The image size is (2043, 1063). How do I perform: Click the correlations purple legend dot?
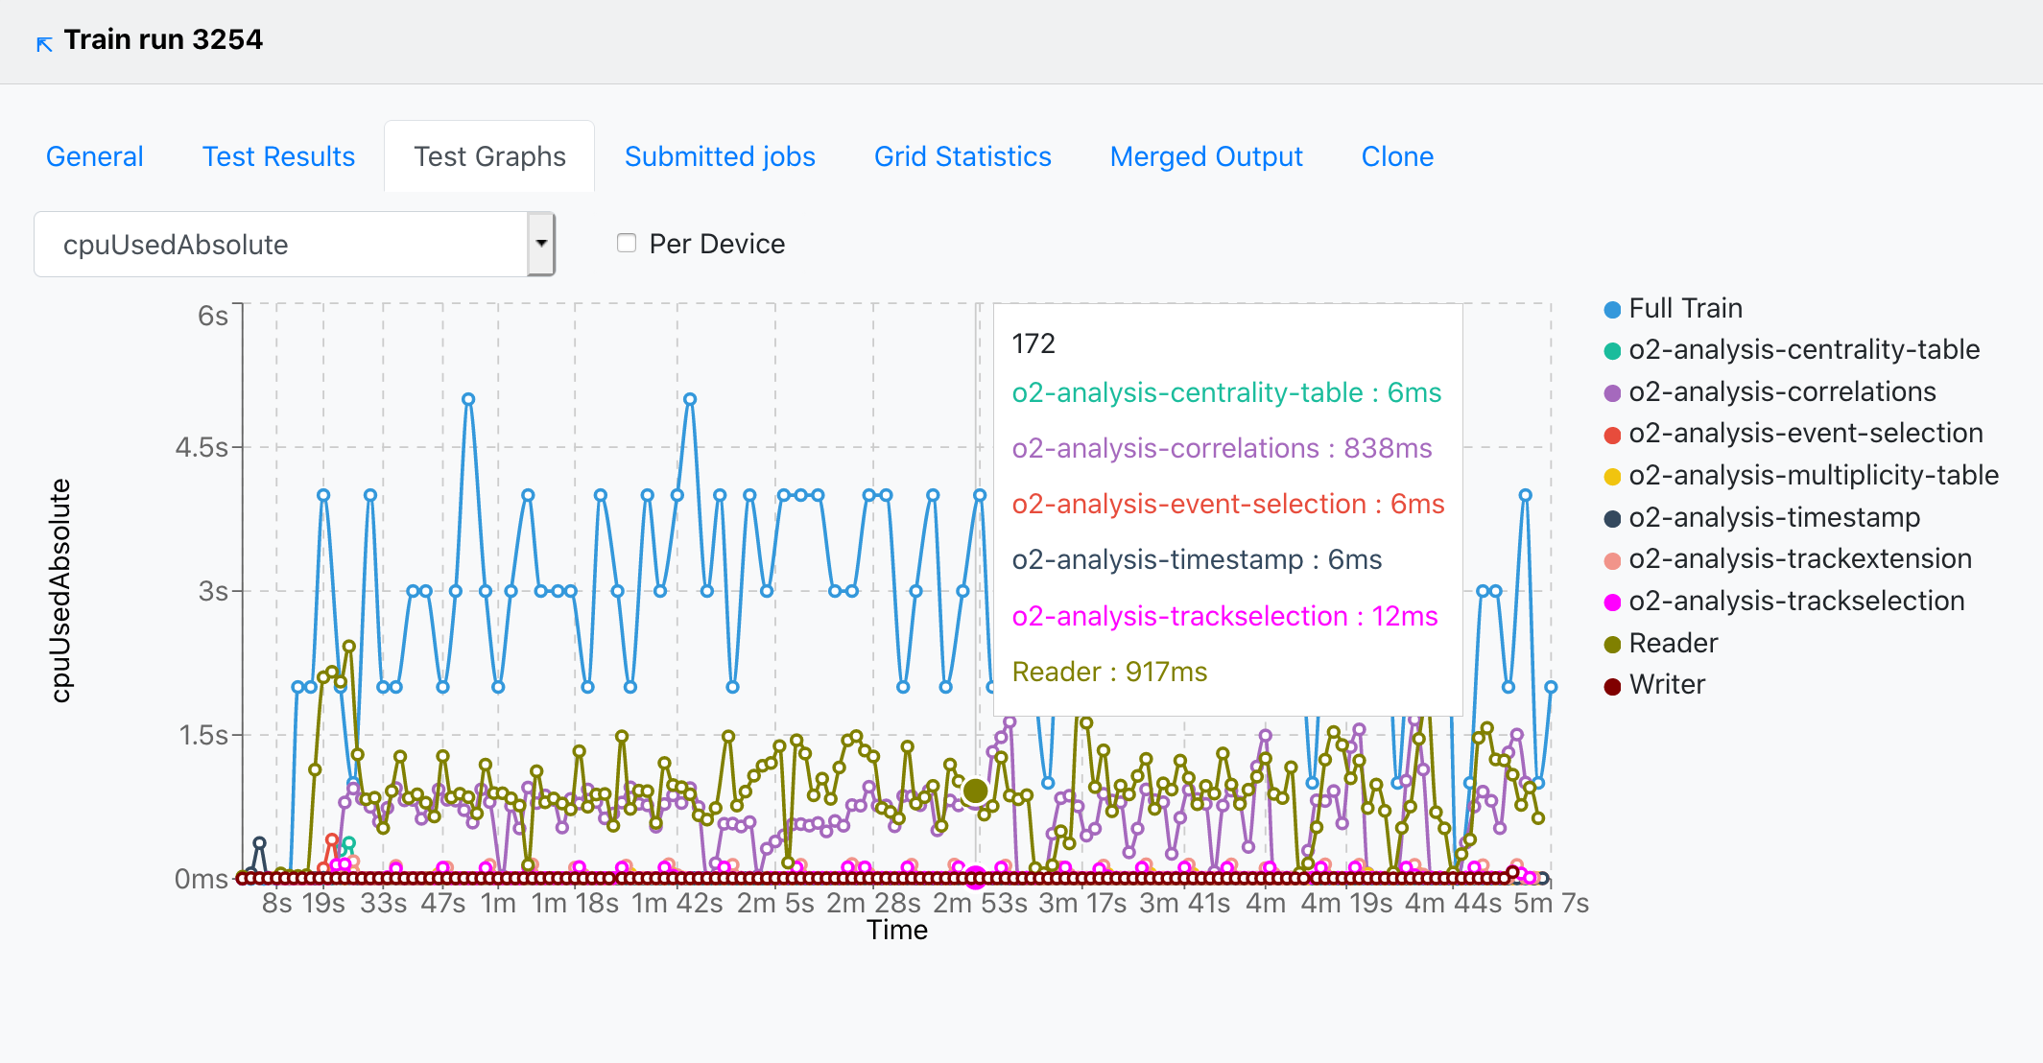pyautogui.click(x=1612, y=393)
